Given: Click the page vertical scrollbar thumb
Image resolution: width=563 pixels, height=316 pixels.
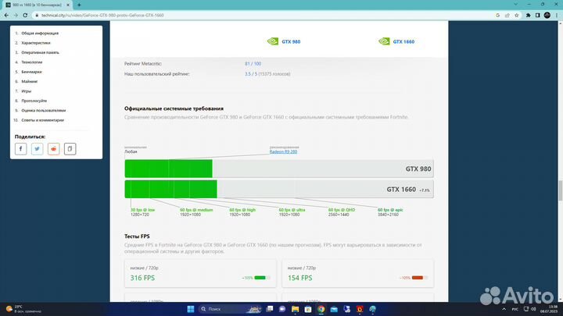Looking at the screenshot, I should [560, 191].
